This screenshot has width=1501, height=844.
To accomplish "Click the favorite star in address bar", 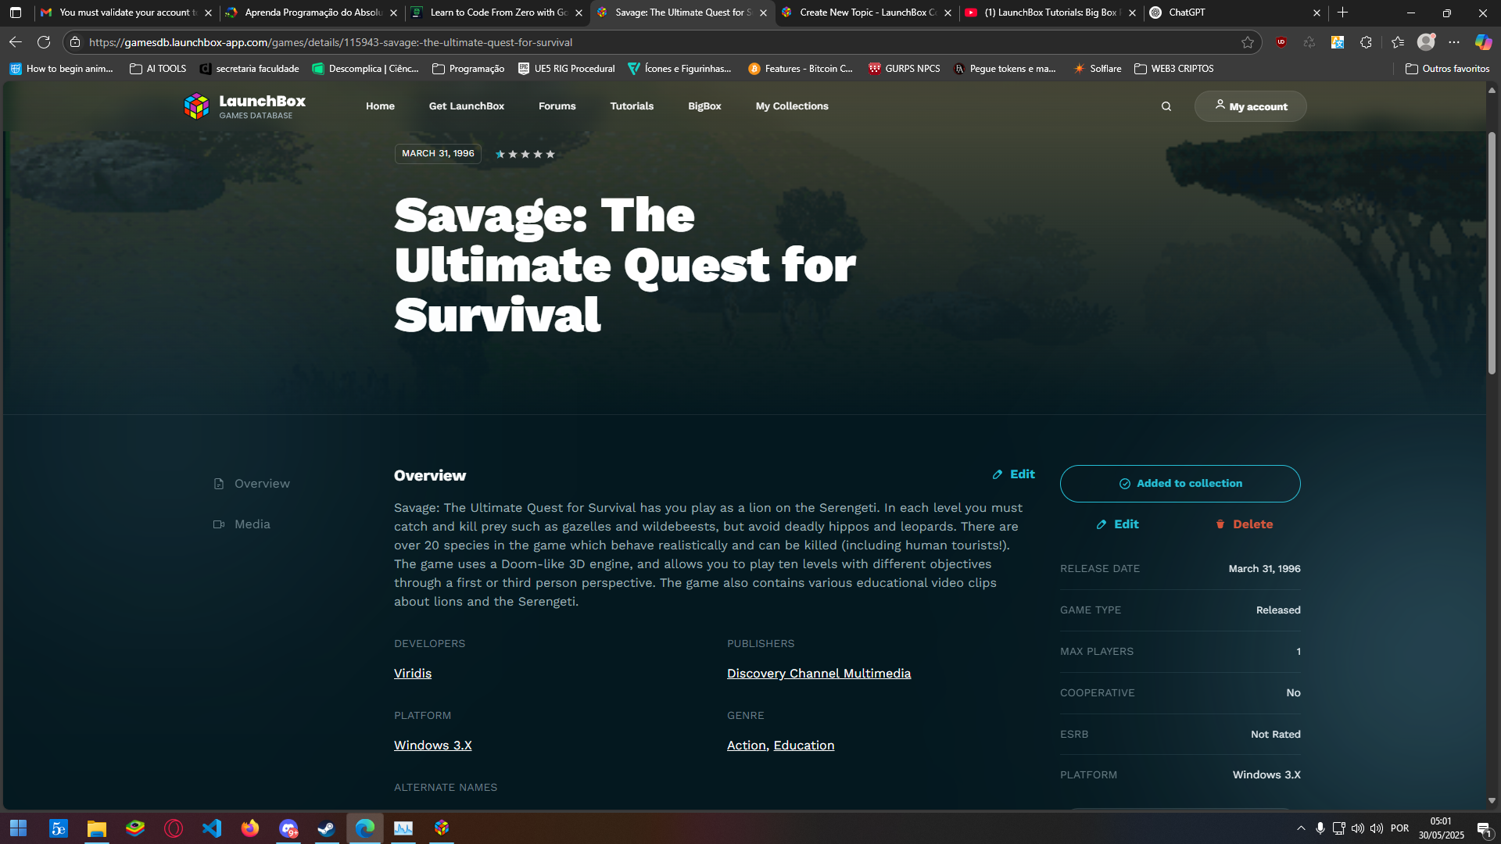I will (x=1248, y=42).
